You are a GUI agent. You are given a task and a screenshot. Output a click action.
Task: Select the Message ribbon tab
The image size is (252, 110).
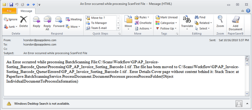coord(26,11)
